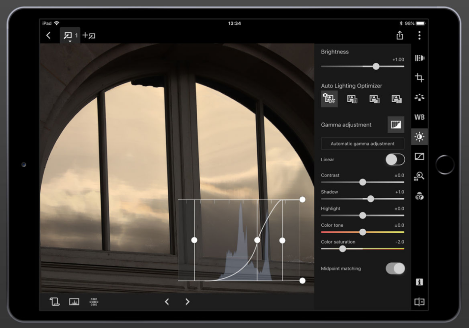Open the WB white balance panel
Viewport: 469px width, 328px height.
(419, 117)
